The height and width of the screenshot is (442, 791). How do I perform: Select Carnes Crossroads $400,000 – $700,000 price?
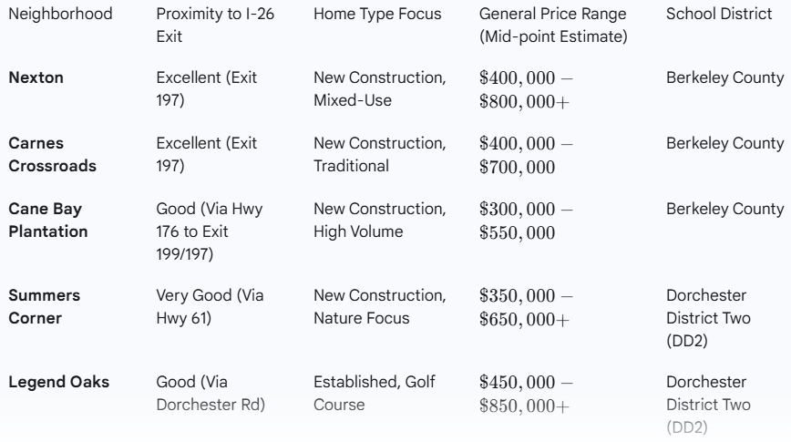tap(526, 155)
